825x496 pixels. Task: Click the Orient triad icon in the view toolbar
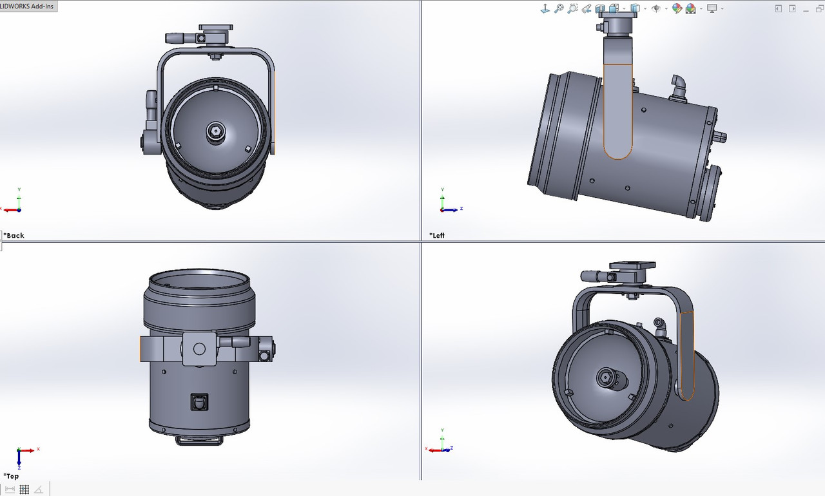coord(545,8)
